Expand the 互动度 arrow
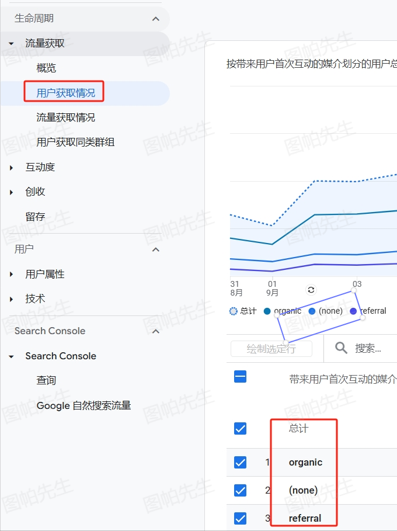397x531 pixels. tap(12, 167)
